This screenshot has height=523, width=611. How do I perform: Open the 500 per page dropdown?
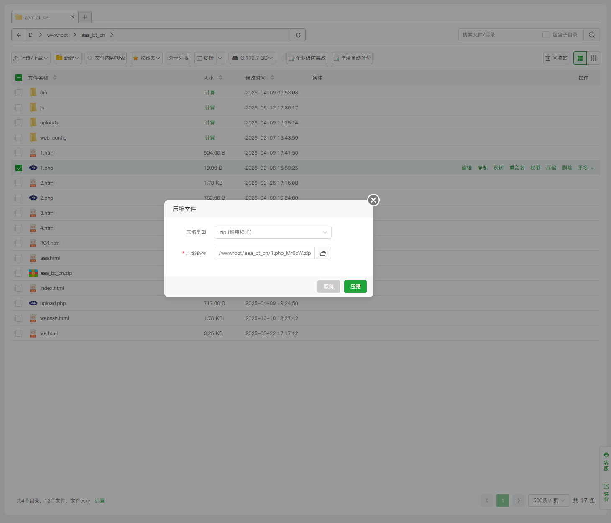click(x=548, y=500)
